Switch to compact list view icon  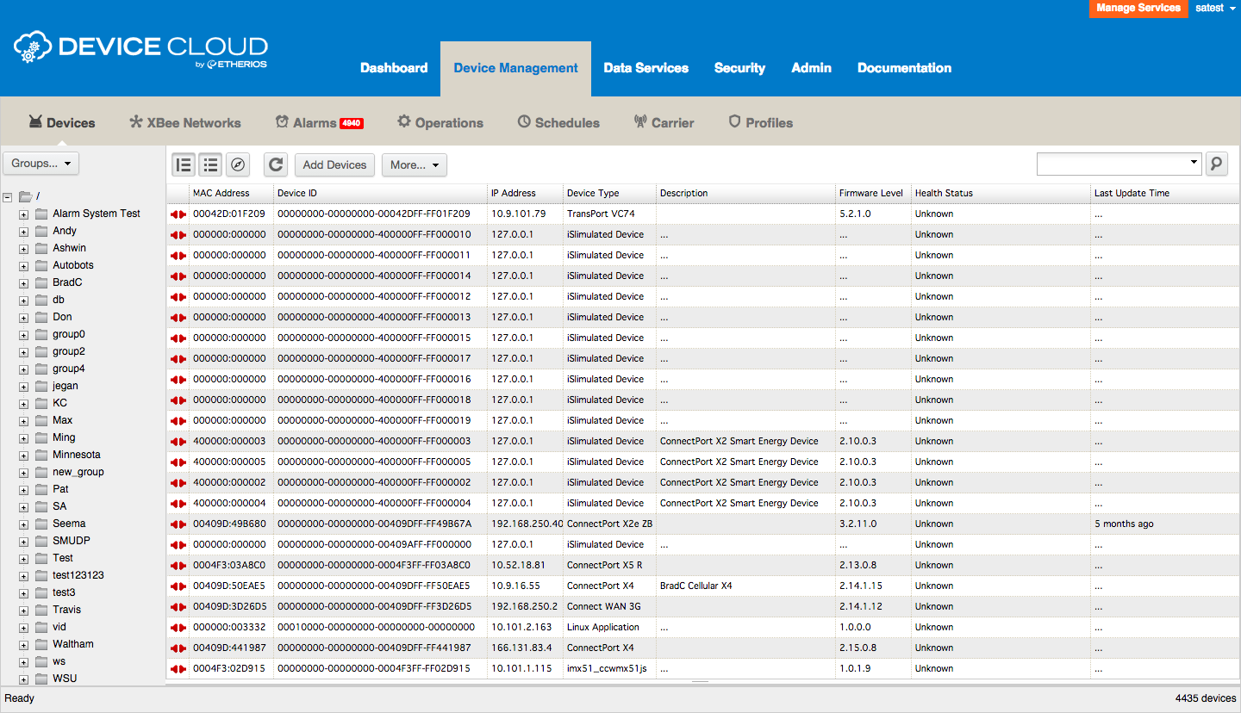click(210, 164)
